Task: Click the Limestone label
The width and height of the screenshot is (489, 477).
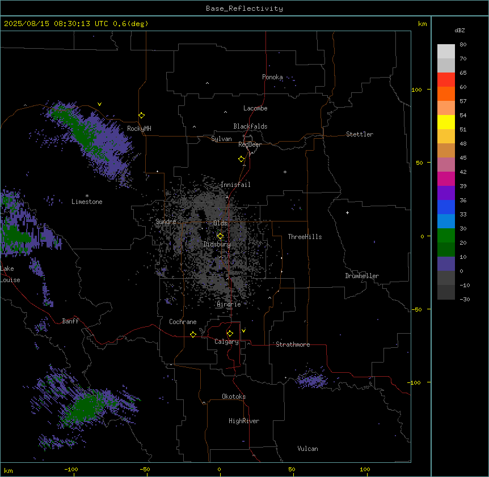Action: click(x=87, y=202)
